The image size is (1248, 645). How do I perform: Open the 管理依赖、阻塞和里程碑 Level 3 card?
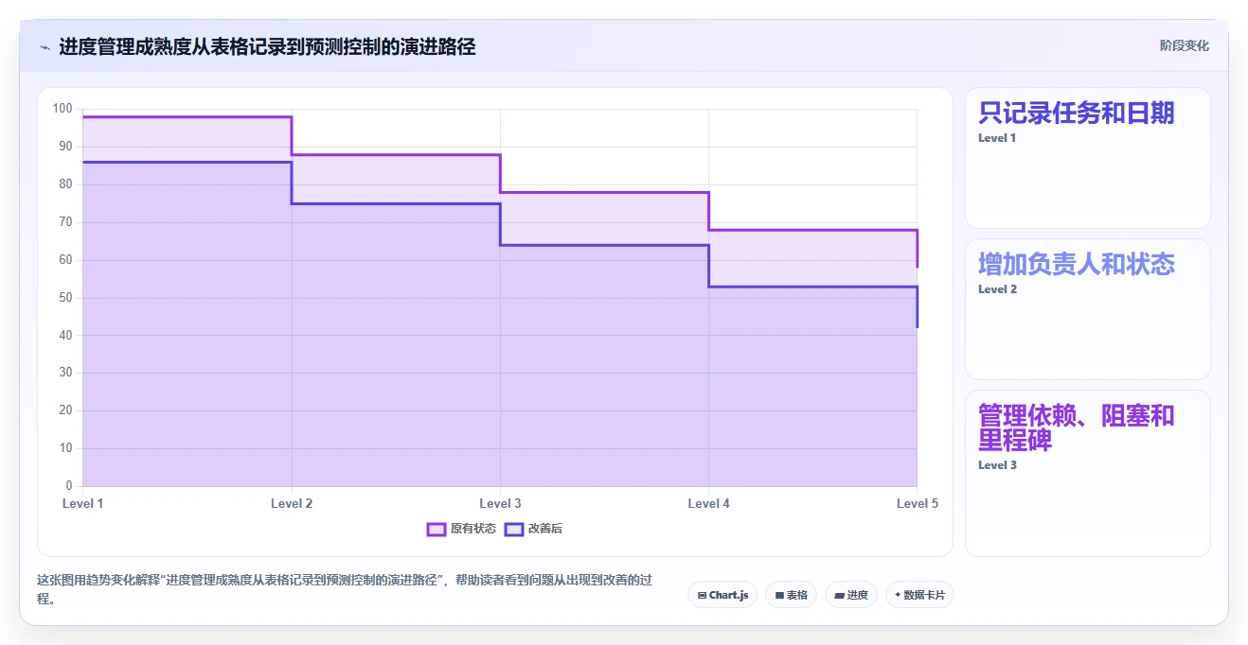[1088, 473]
